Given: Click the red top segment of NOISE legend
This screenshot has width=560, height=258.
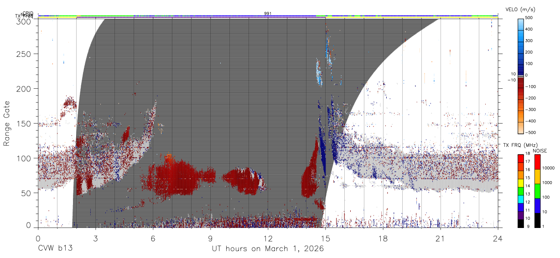Looking at the screenshot, I should pos(538,162).
